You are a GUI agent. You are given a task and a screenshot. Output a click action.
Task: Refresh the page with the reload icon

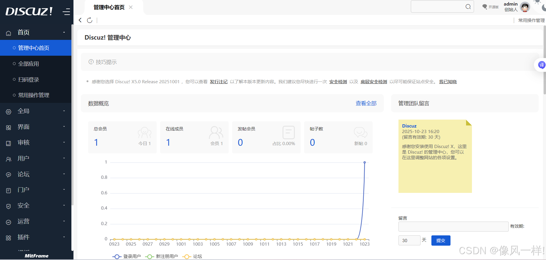coord(90,20)
